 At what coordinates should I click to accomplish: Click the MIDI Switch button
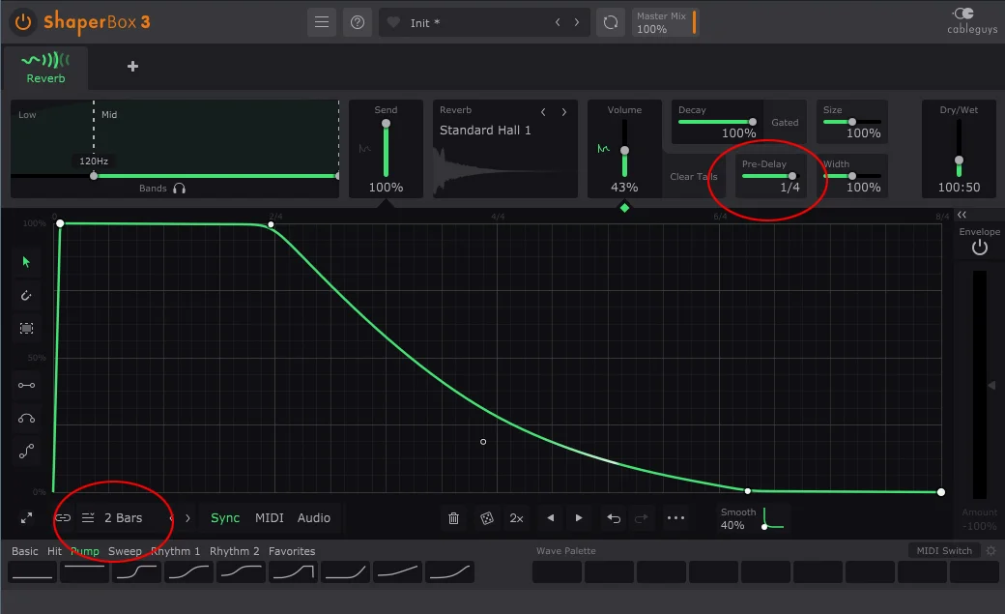coord(944,550)
